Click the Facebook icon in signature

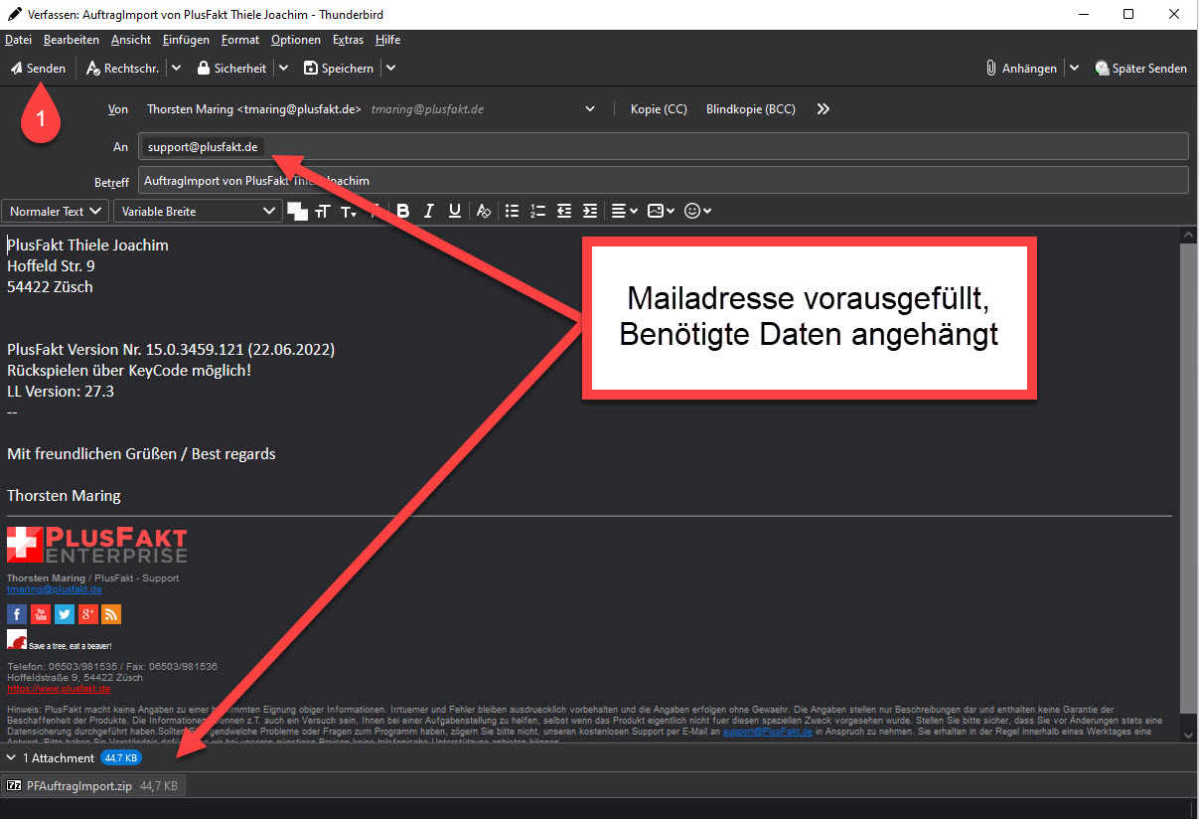point(17,613)
